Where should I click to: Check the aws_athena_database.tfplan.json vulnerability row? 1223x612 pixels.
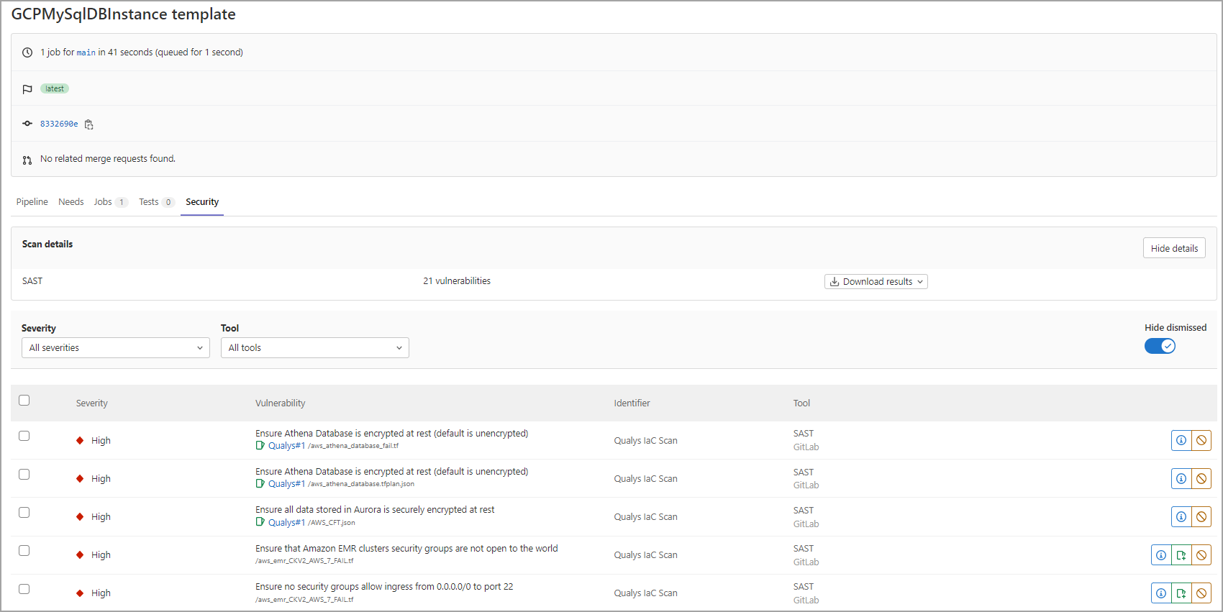click(x=24, y=474)
